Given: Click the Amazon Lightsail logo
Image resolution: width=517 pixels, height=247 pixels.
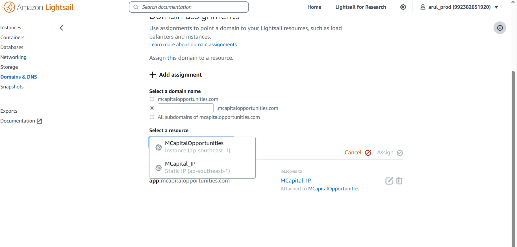Looking at the screenshot, I should click(38, 7).
